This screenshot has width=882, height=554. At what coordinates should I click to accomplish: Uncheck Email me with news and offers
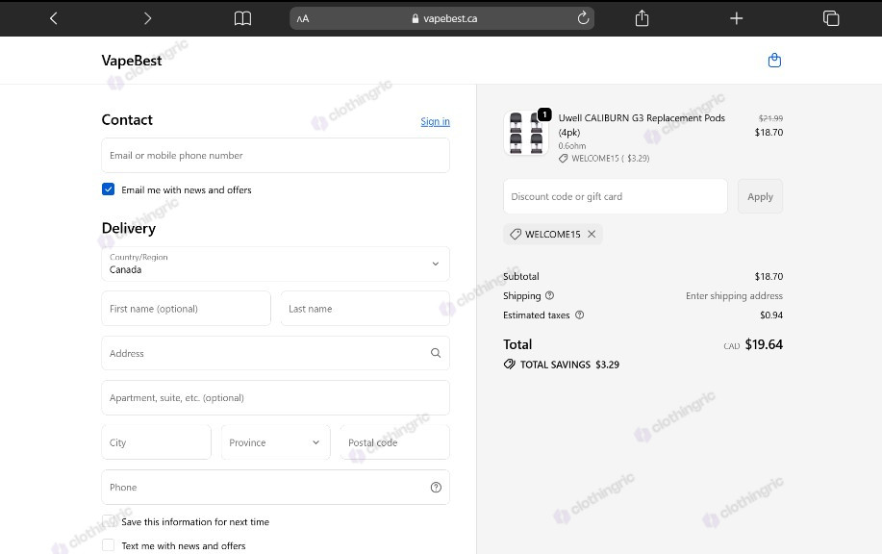click(108, 189)
